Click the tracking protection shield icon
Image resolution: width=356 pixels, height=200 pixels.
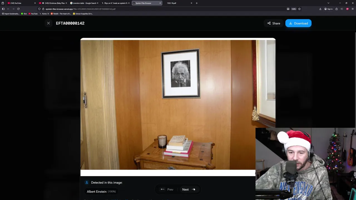click(39, 9)
